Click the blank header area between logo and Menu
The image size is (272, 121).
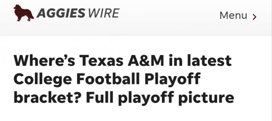(169, 15)
